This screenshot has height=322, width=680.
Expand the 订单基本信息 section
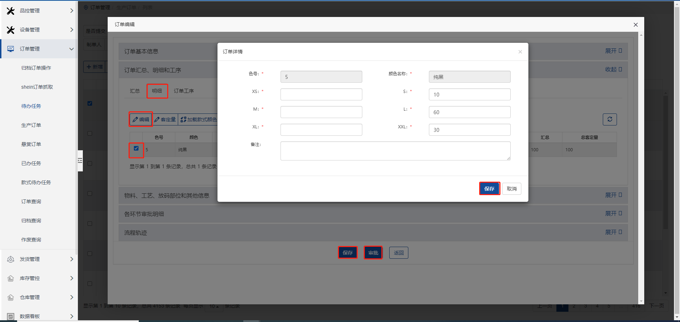coord(613,51)
